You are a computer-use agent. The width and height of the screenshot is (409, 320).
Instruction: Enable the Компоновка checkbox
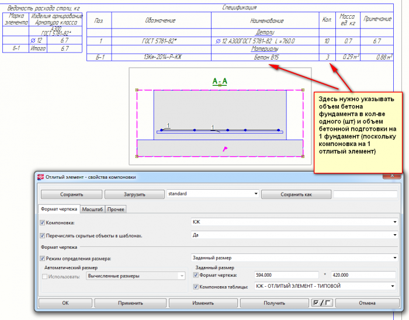tap(42, 223)
